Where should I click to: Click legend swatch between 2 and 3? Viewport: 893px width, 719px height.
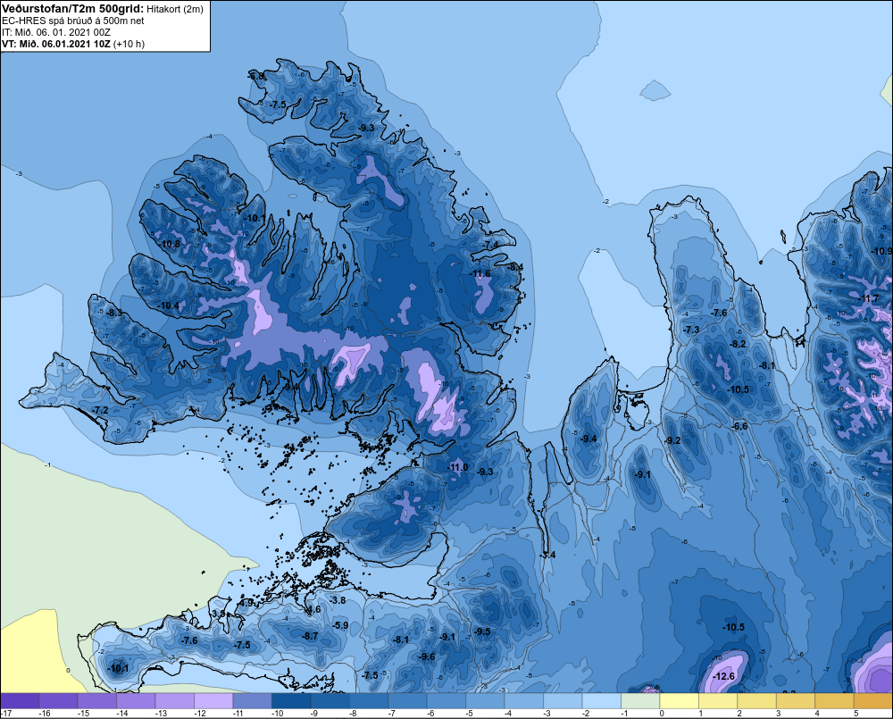click(756, 701)
